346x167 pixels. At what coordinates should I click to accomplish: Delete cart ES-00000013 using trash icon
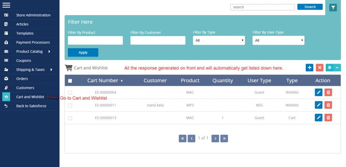(328, 118)
